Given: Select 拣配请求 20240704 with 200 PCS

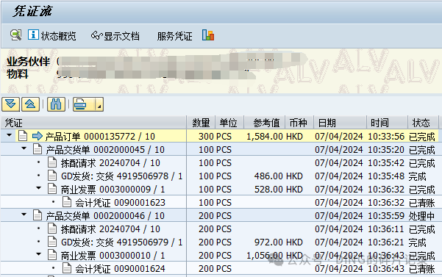Looking at the screenshot, I should 110,229.
